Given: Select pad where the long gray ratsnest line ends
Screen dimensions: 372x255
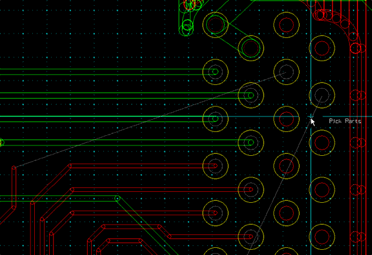Looking at the screenshot, I should pyautogui.click(x=286, y=71).
